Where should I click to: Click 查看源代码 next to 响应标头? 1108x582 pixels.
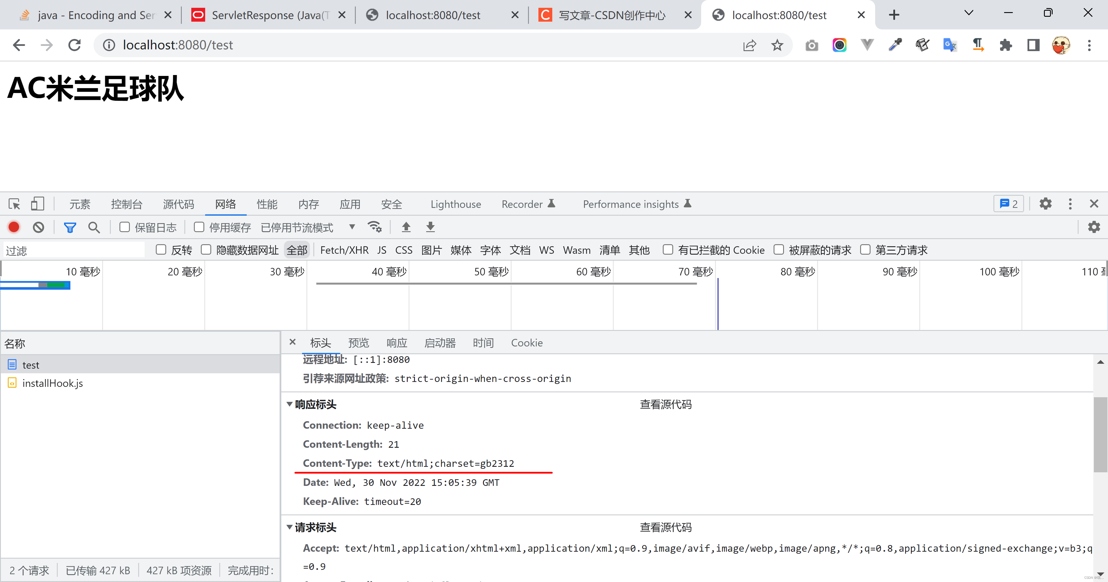(665, 404)
